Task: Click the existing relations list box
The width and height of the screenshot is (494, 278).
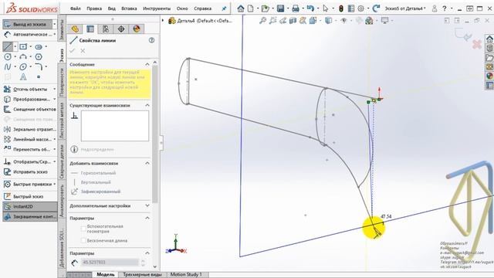Action: coord(115,126)
